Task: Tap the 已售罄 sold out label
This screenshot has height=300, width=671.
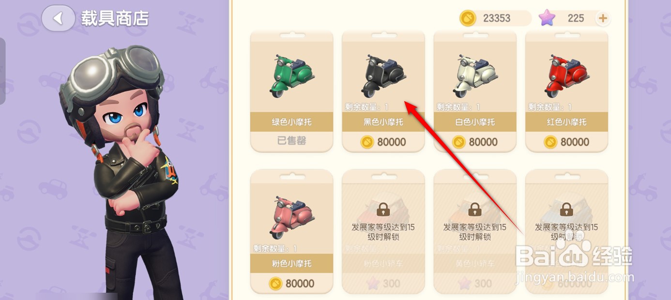Action: (x=291, y=141)
